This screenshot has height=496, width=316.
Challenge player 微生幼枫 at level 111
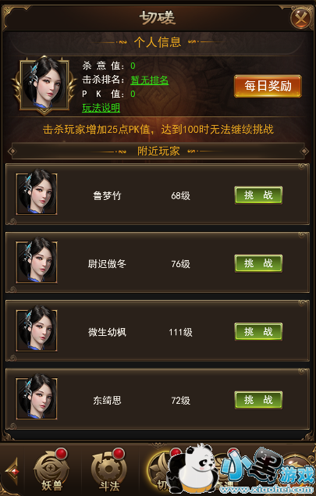pyautogui.click(x=258, y=331)
